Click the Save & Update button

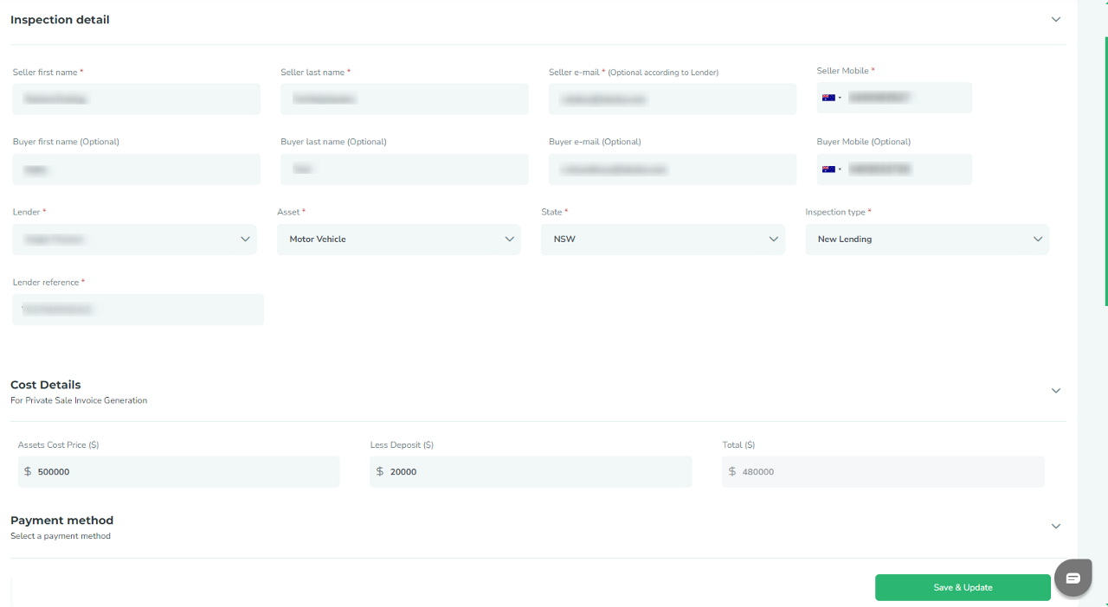click(963, 588)
